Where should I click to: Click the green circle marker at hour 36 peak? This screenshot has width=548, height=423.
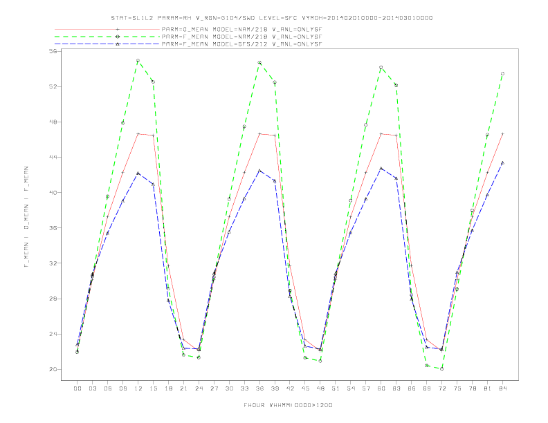point(259,62)
